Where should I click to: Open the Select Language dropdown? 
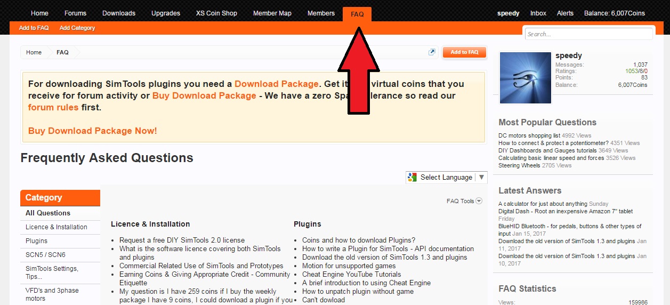(x=447, y=178)
